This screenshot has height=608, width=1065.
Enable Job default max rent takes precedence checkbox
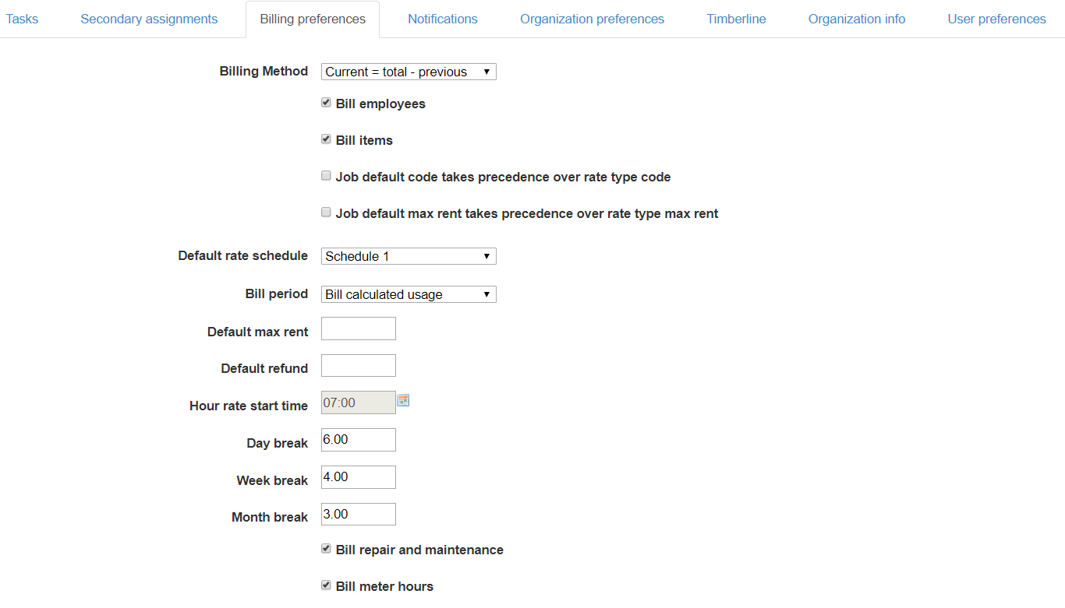pyautogui.click(x=326, y=213)
